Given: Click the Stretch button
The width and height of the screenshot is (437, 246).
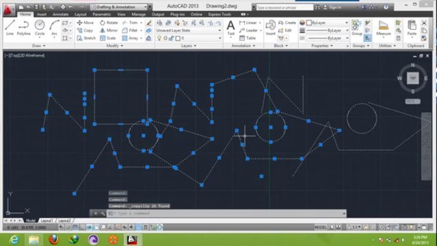Looking at the screenshot, I should 86,38.
